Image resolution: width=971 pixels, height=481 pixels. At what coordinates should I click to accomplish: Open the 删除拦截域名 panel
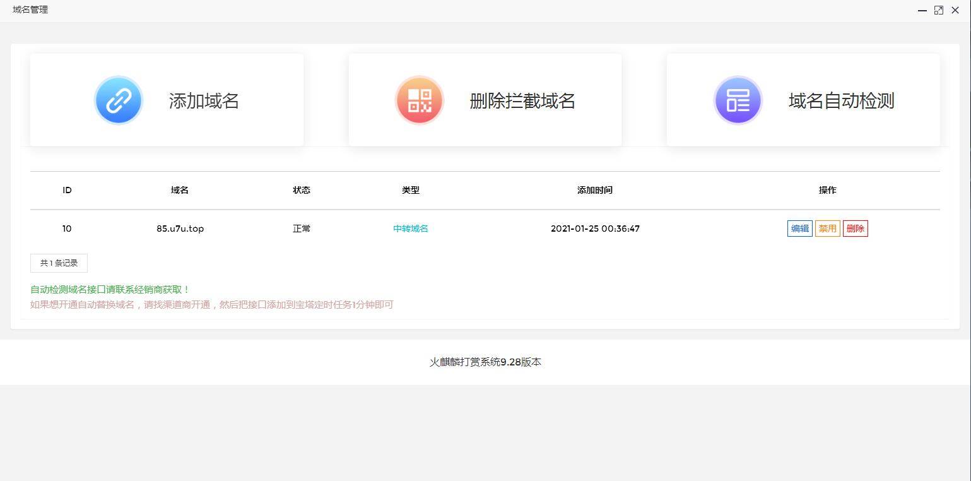tap(522, 101)
